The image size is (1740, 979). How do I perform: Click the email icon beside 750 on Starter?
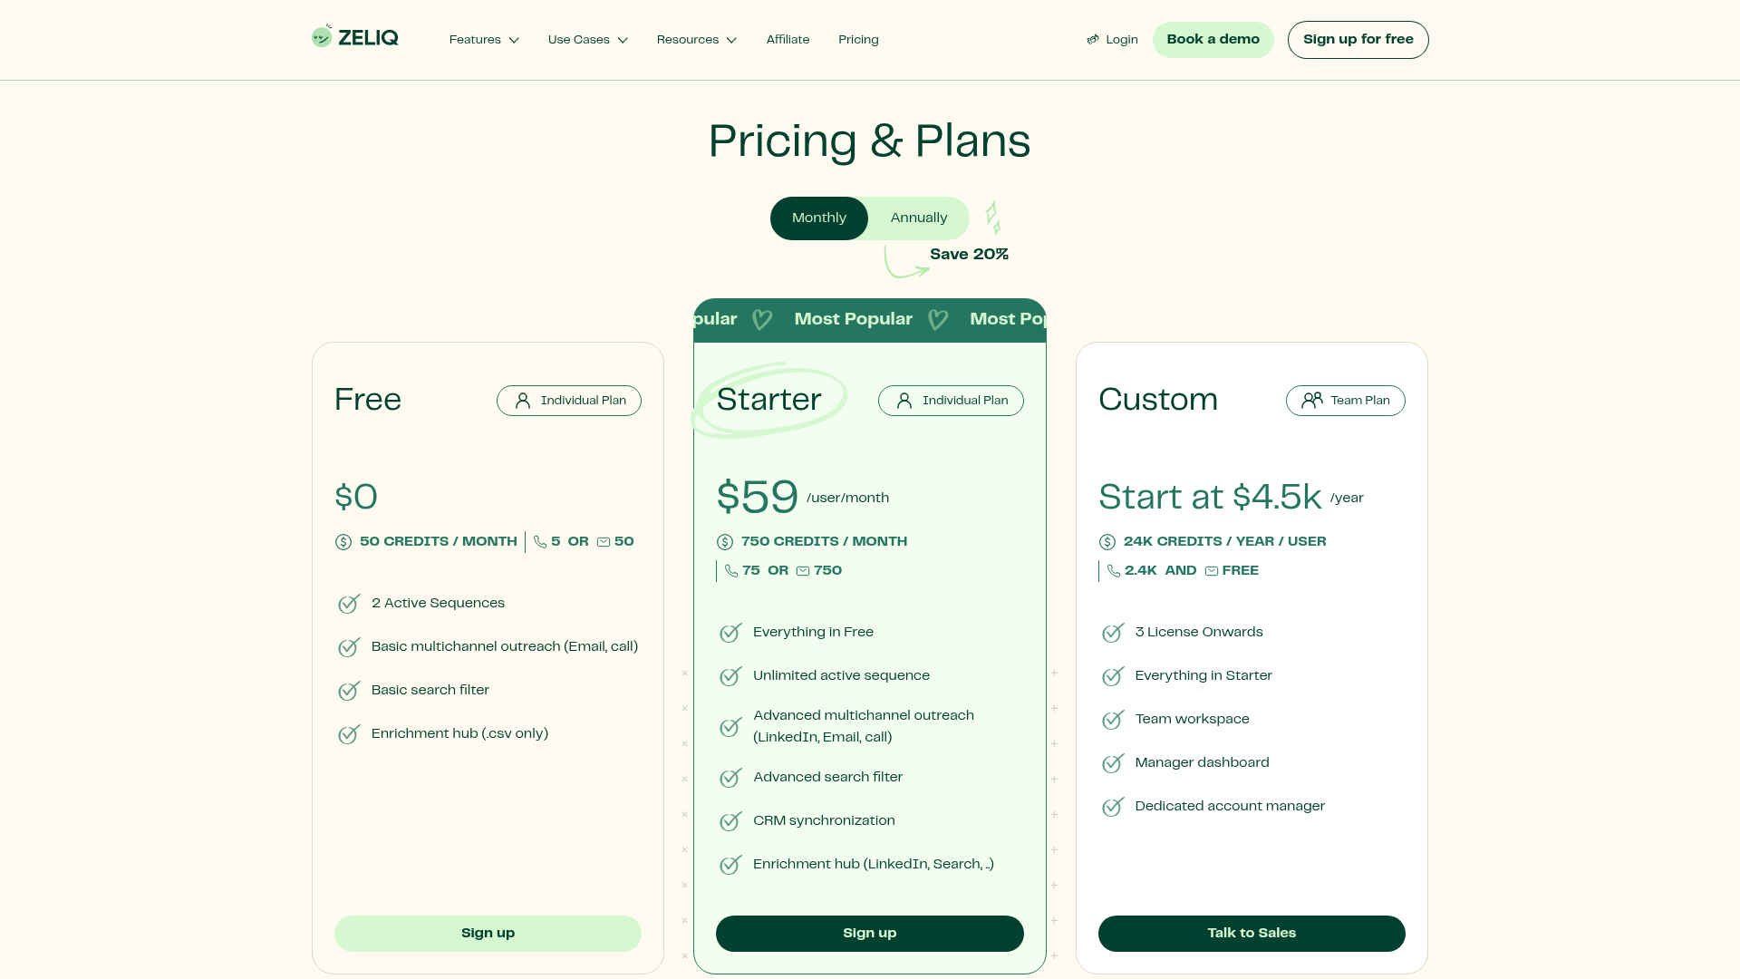pos(802,571)
